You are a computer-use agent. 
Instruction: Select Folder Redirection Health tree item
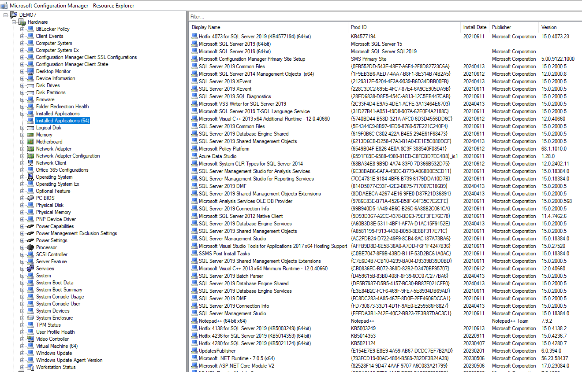[x=62, y=107]
